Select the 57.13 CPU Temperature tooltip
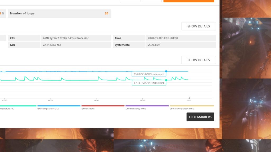The width and height of the screenshot is (271, 152). coord(149,83)
